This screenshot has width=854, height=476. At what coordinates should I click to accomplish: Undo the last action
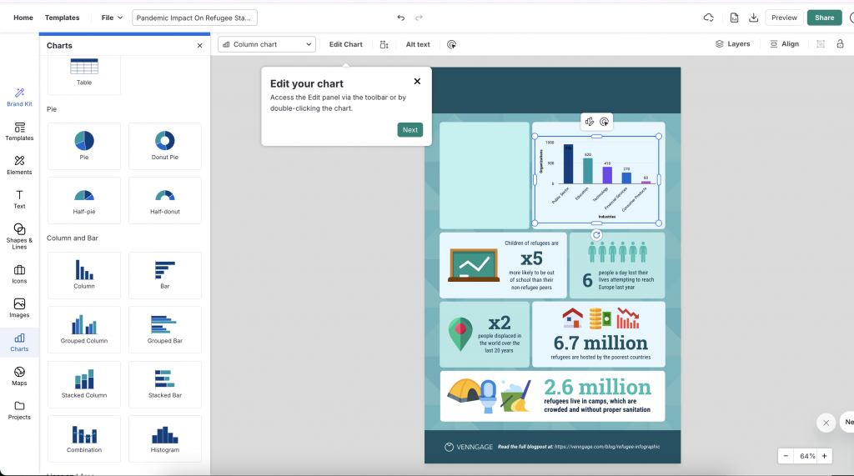401,18
